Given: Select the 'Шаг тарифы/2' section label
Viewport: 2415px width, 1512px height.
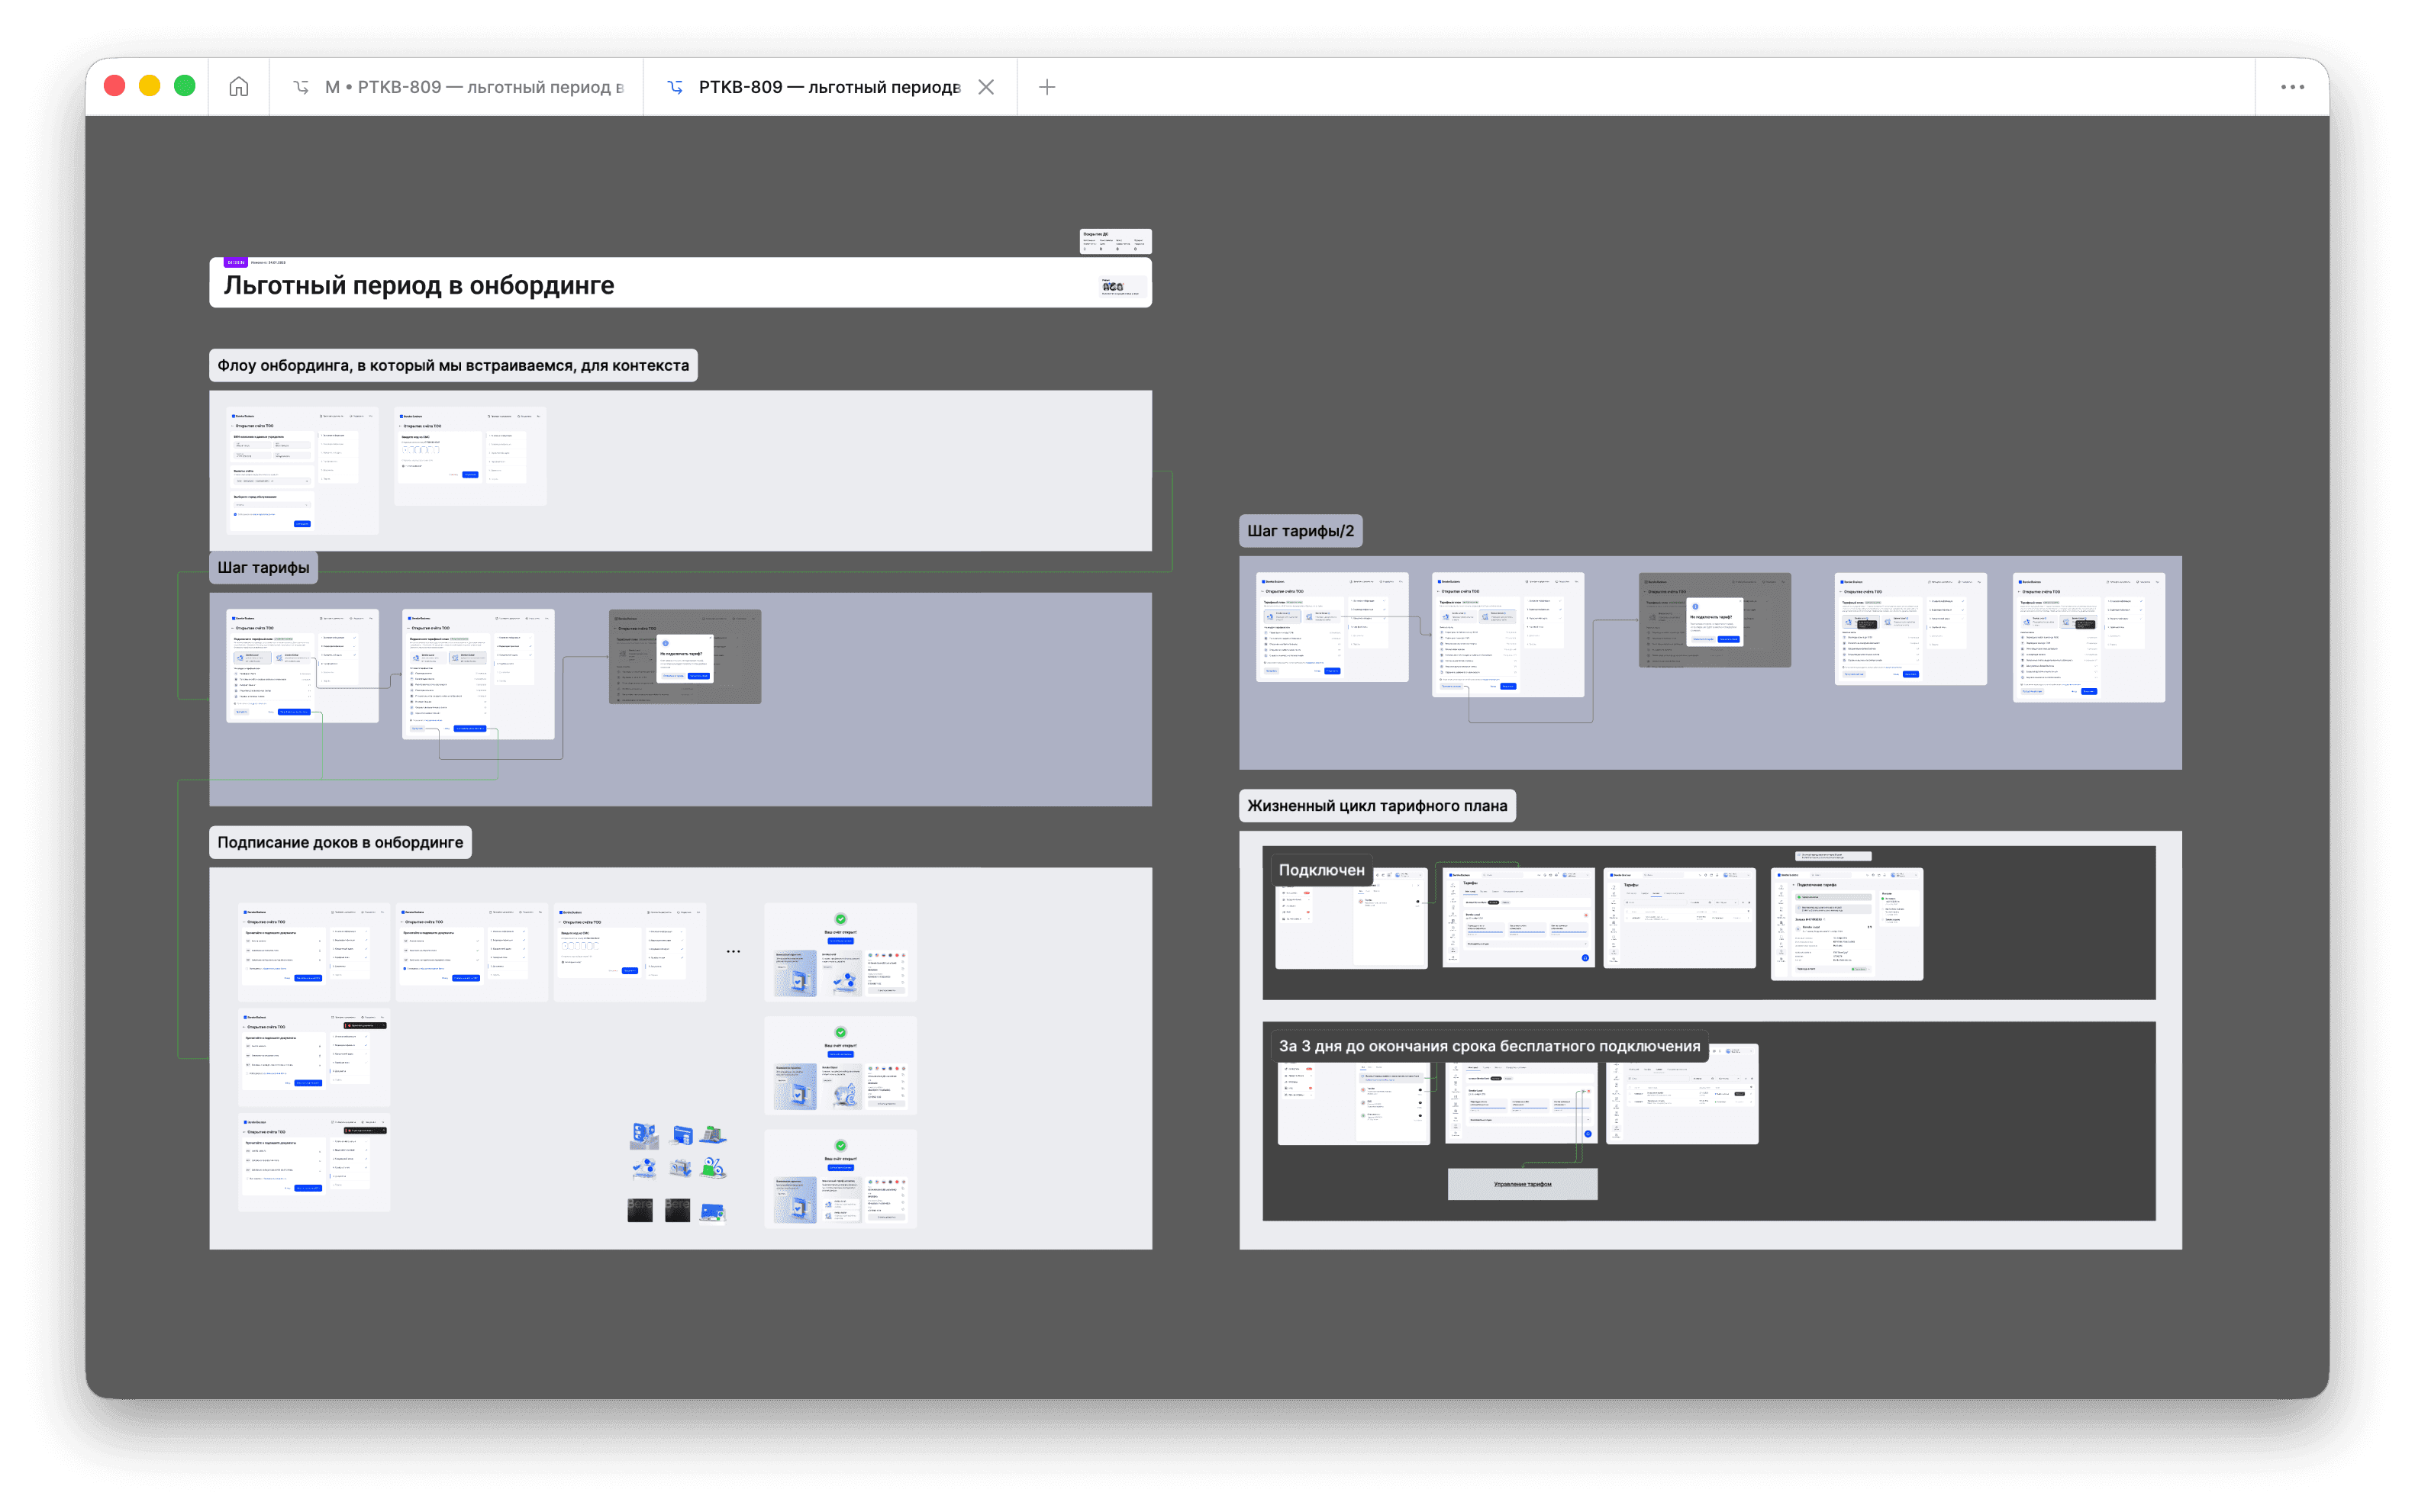Looking at the screenshot, I should click(x=1300, y=531).
